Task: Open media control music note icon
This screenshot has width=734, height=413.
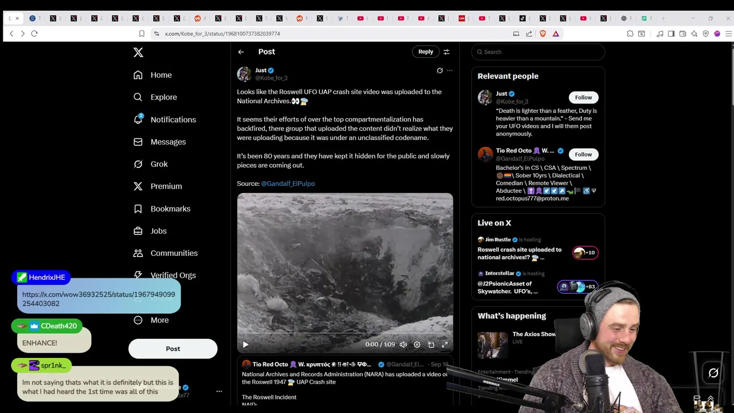Action: 660,34
